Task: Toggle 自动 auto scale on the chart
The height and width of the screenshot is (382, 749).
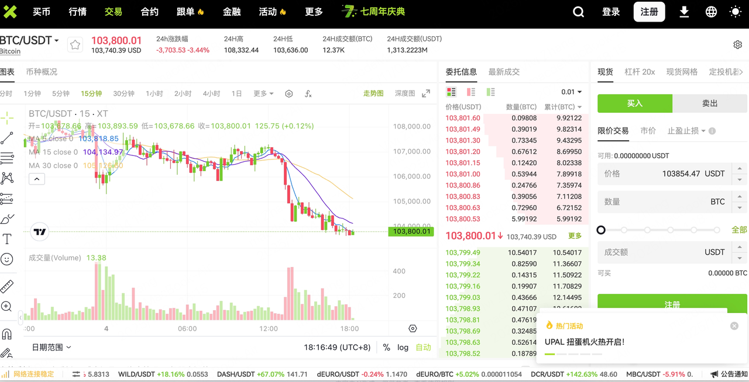Action: 423,347
